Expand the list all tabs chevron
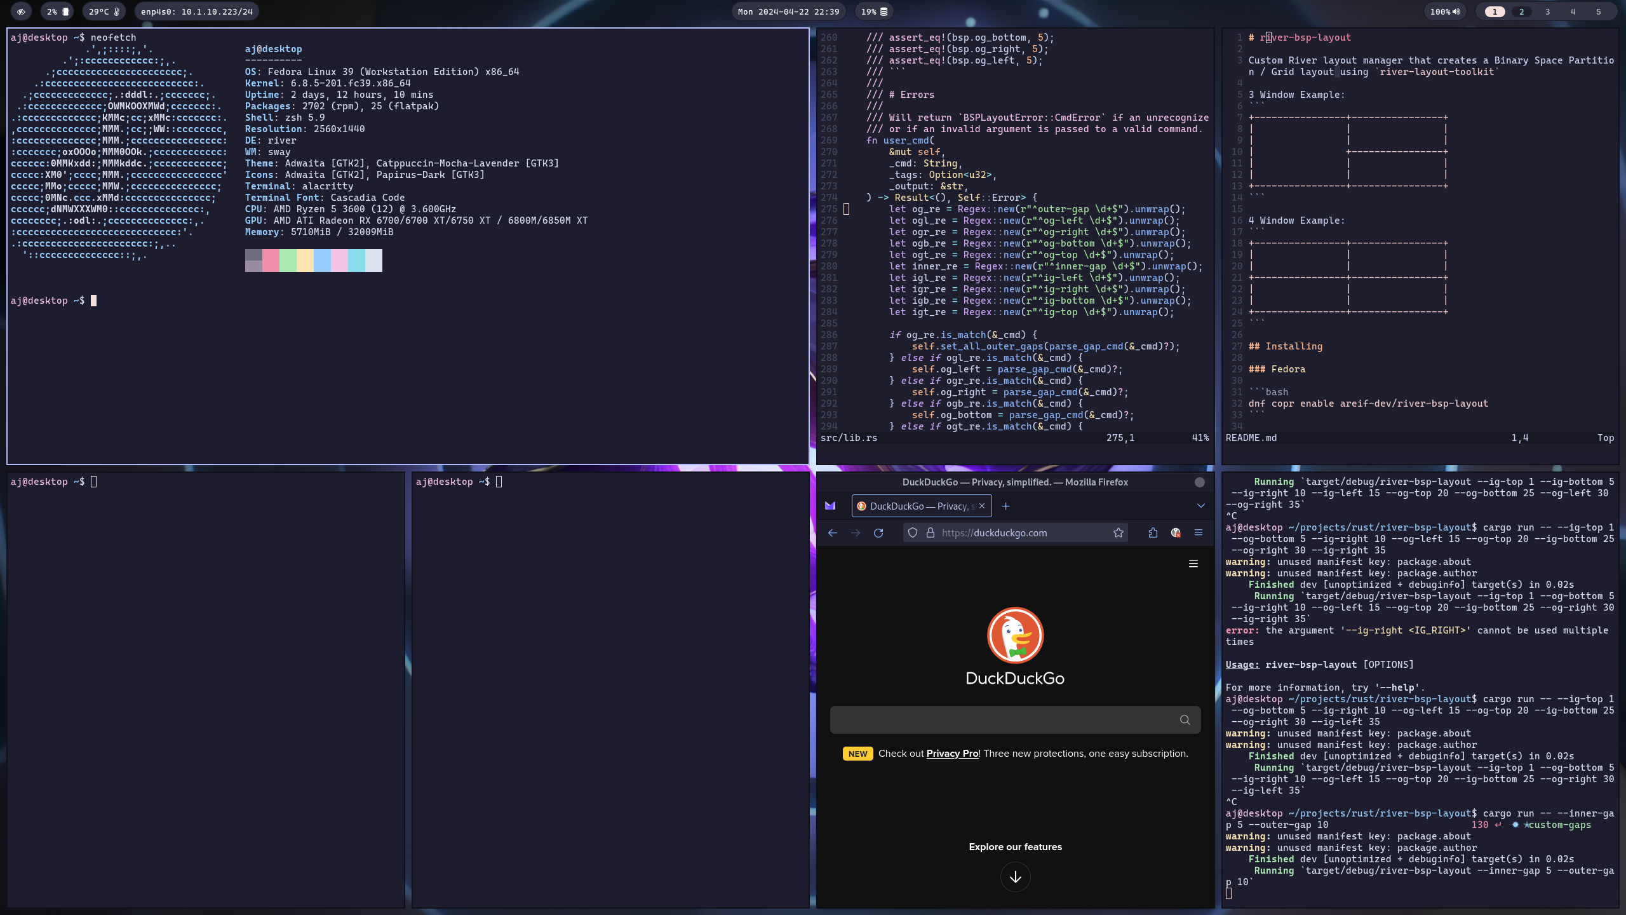 point(1200,506)
